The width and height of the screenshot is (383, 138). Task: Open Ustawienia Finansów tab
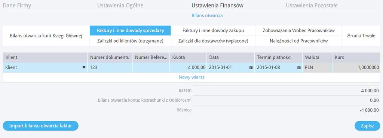click(x=217, y=5)
